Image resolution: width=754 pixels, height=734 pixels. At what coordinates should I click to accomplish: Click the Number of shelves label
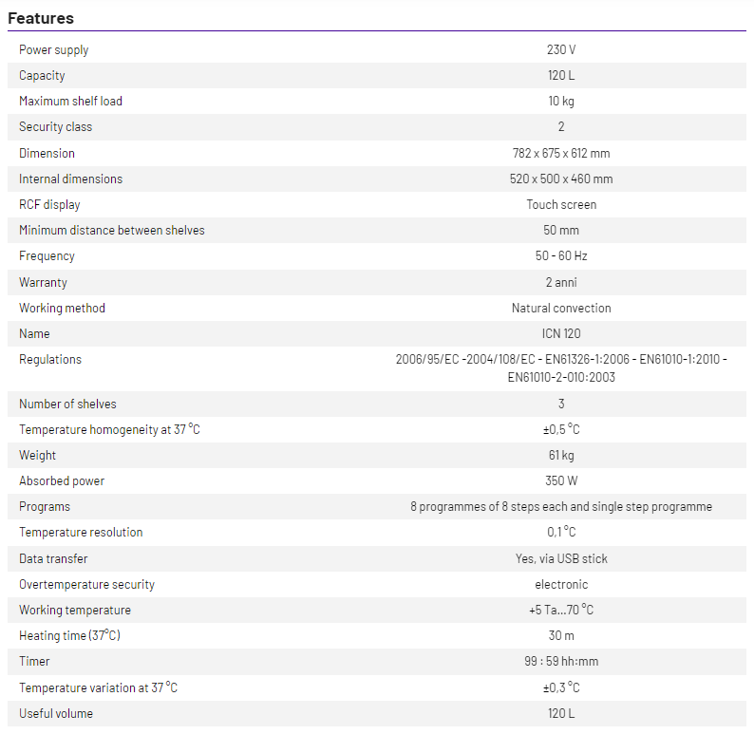click(x=67, y=404)
